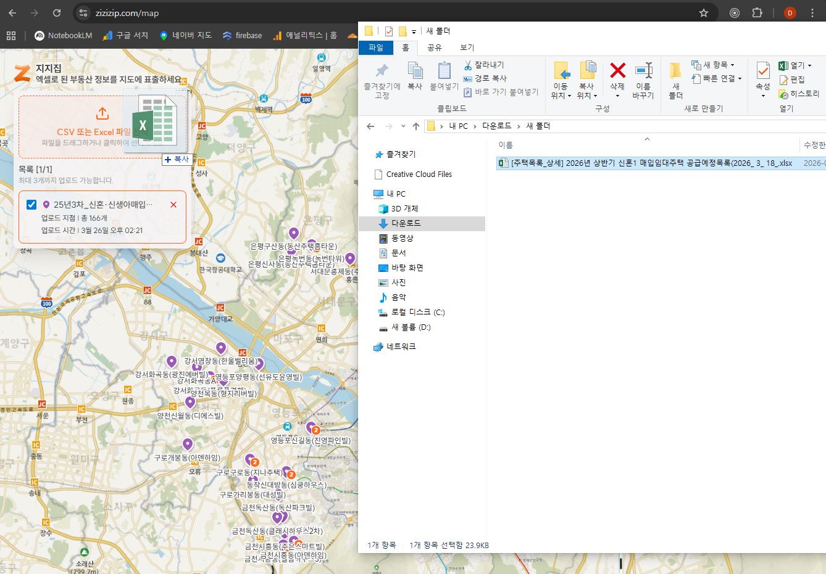The height and width of the screenshot is (574, 826).
Task: Uncheck the 25년3차 신혼·신생아매입 list checkbox
Action: coord(31,205)
